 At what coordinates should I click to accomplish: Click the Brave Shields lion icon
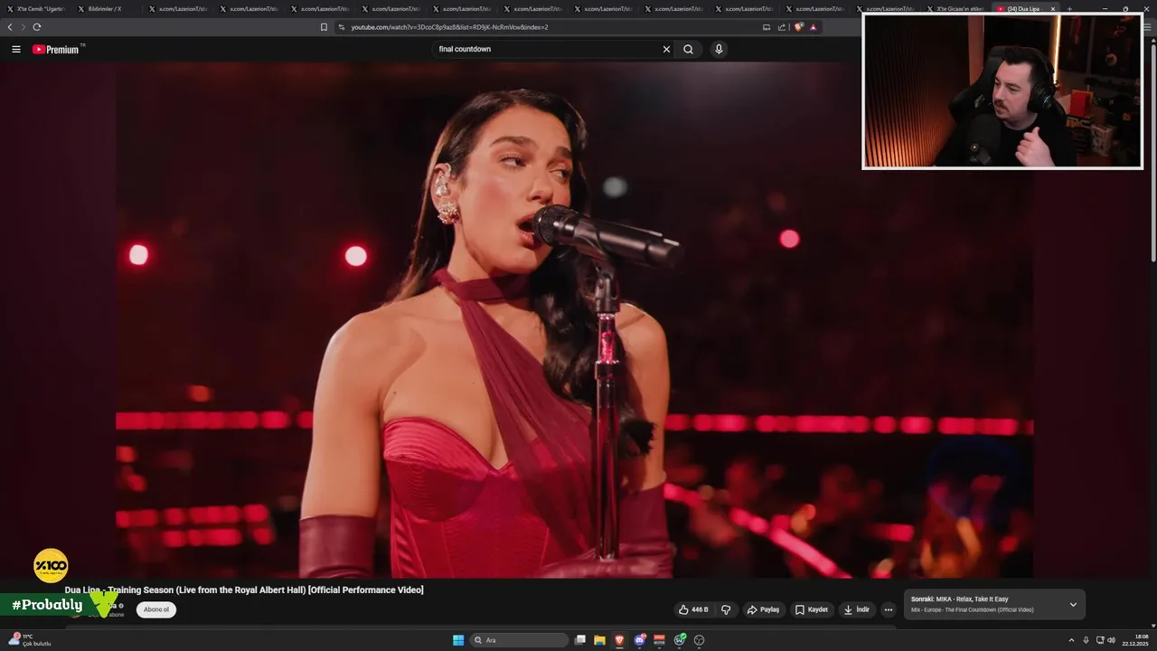(x=799, y=27)
